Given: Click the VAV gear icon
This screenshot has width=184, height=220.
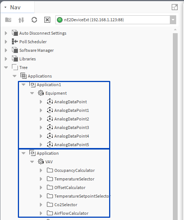Looking at the screenshot, I should (41, 161).
